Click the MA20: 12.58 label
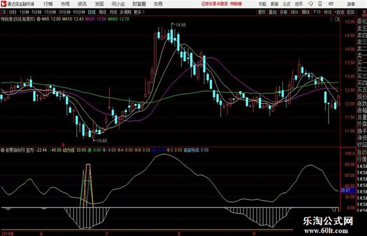 point(96,19)
